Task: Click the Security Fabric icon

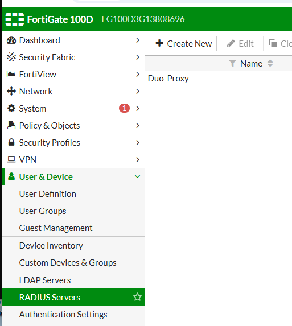Action: [x=11, y=57]
